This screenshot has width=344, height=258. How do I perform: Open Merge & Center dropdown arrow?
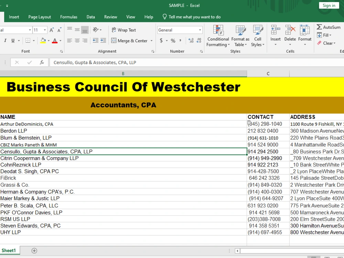point(151,41)
